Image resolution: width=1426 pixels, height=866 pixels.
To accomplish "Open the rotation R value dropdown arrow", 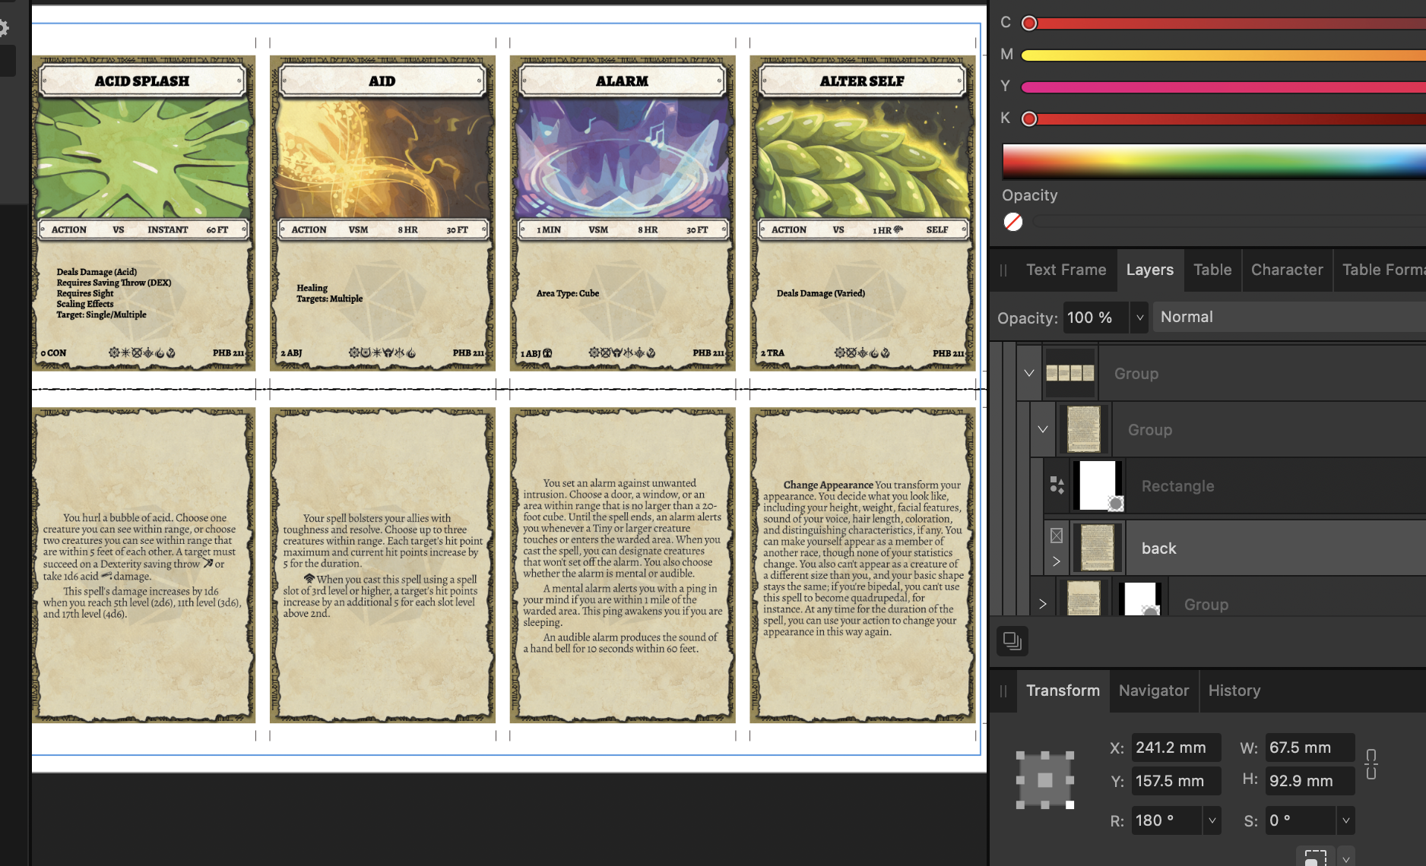I will [1212, 820].
